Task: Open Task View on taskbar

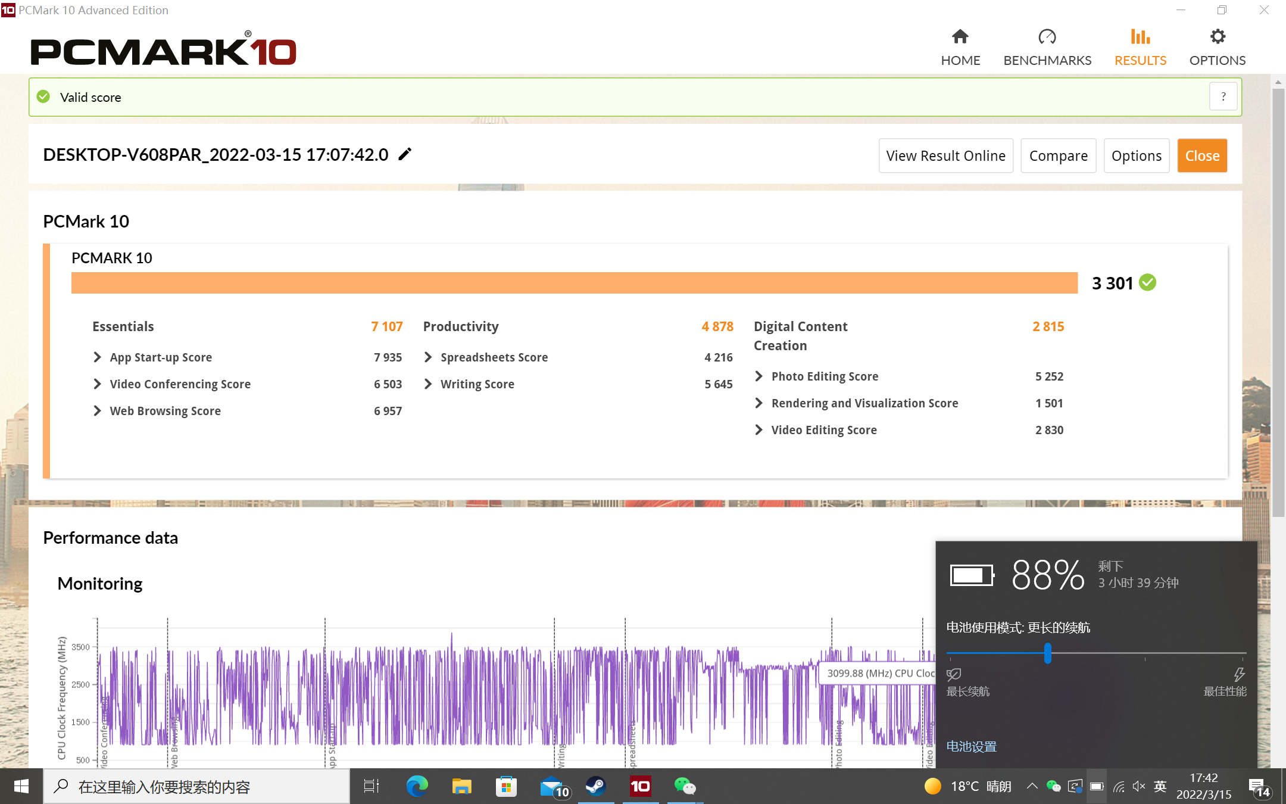Action: [372, 786]
